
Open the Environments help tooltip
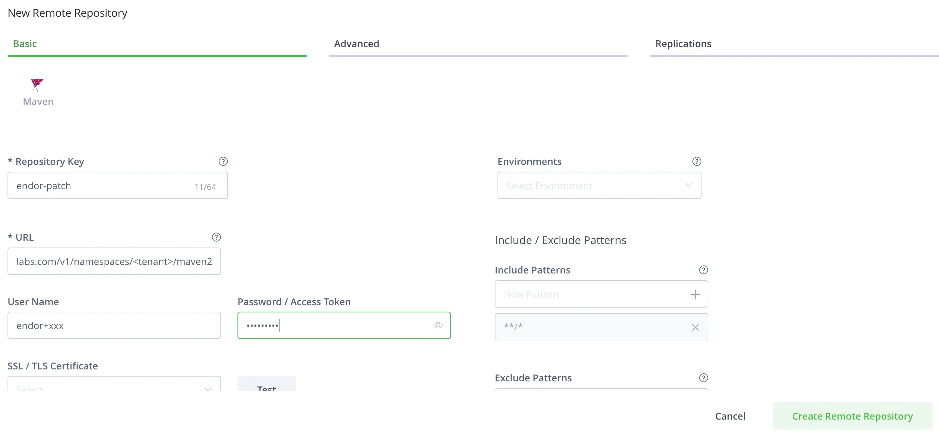[697, 161]
